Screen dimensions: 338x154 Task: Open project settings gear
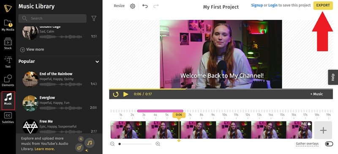tap(133, 6)
